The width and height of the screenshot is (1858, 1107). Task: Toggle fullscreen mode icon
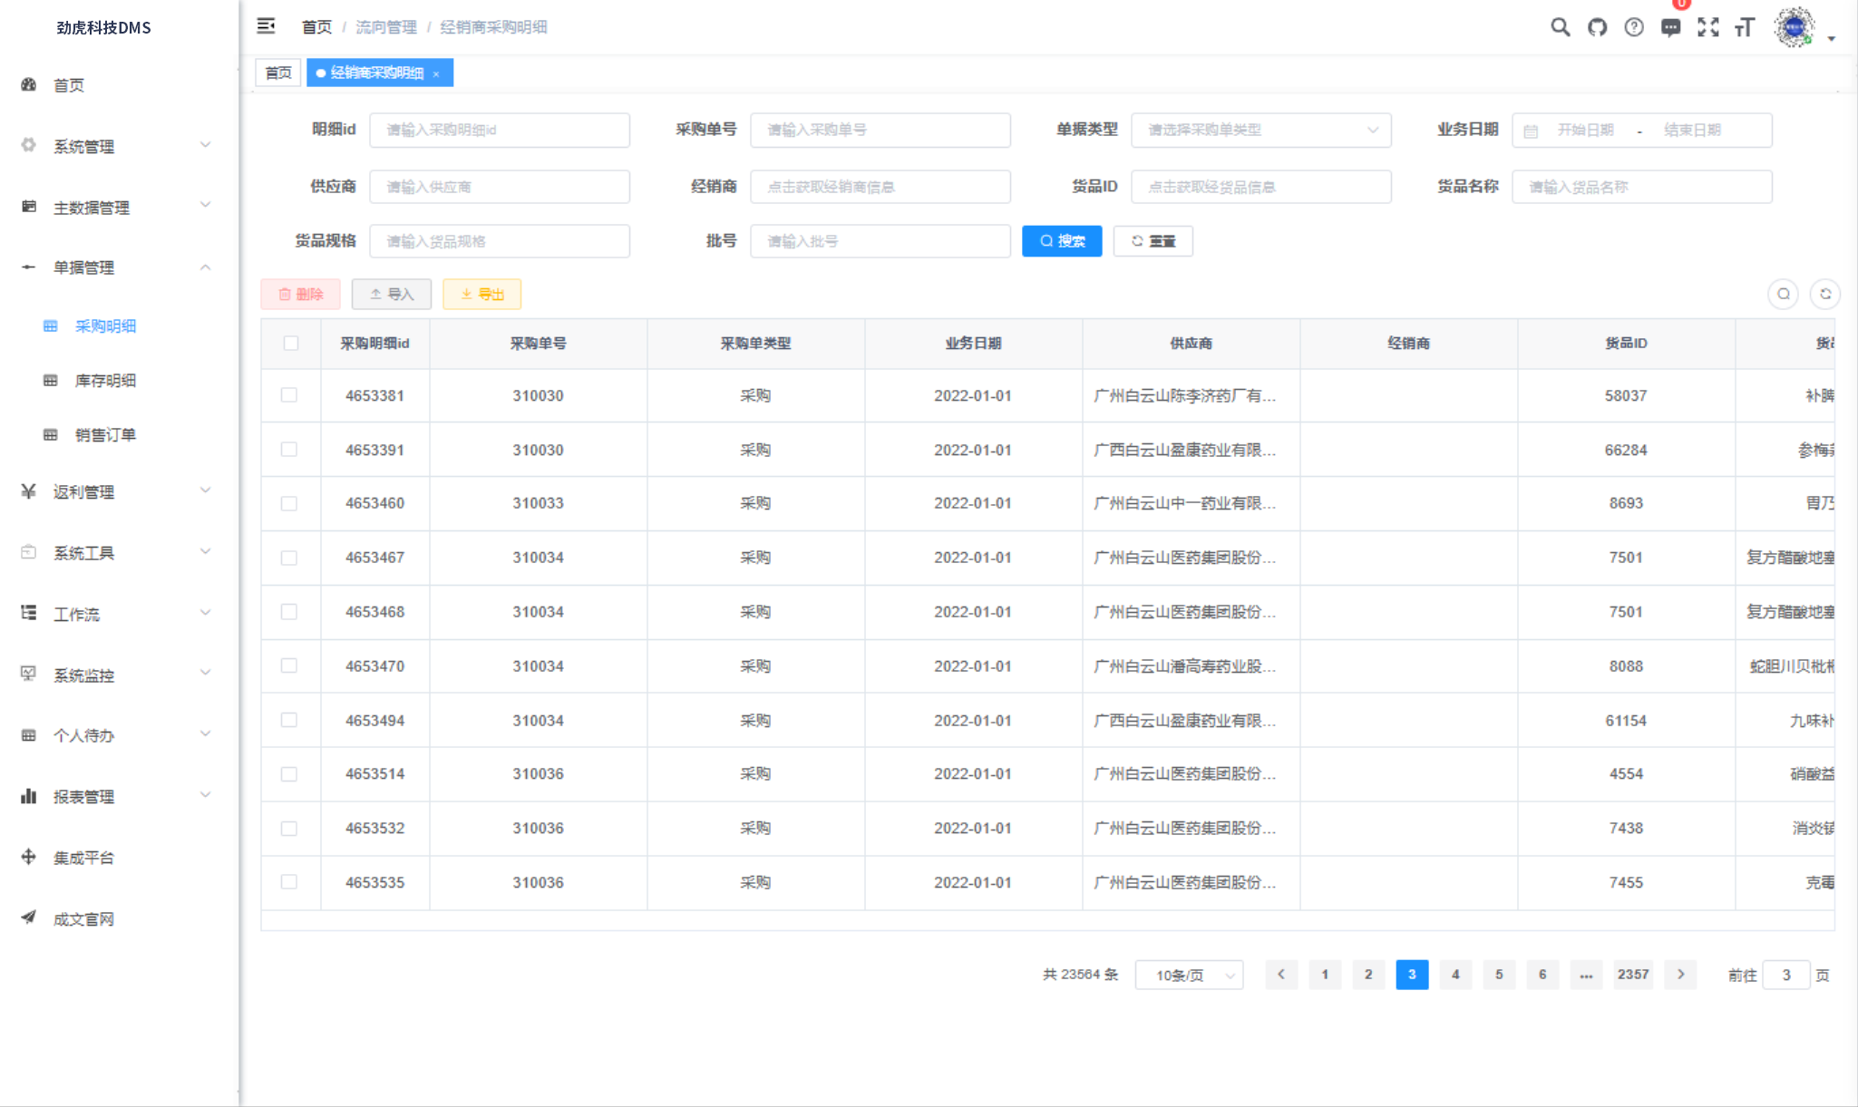[x=1710, y=27]
